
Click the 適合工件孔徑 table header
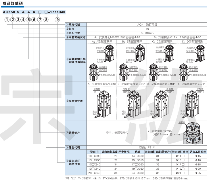click(x=198, y=152)
